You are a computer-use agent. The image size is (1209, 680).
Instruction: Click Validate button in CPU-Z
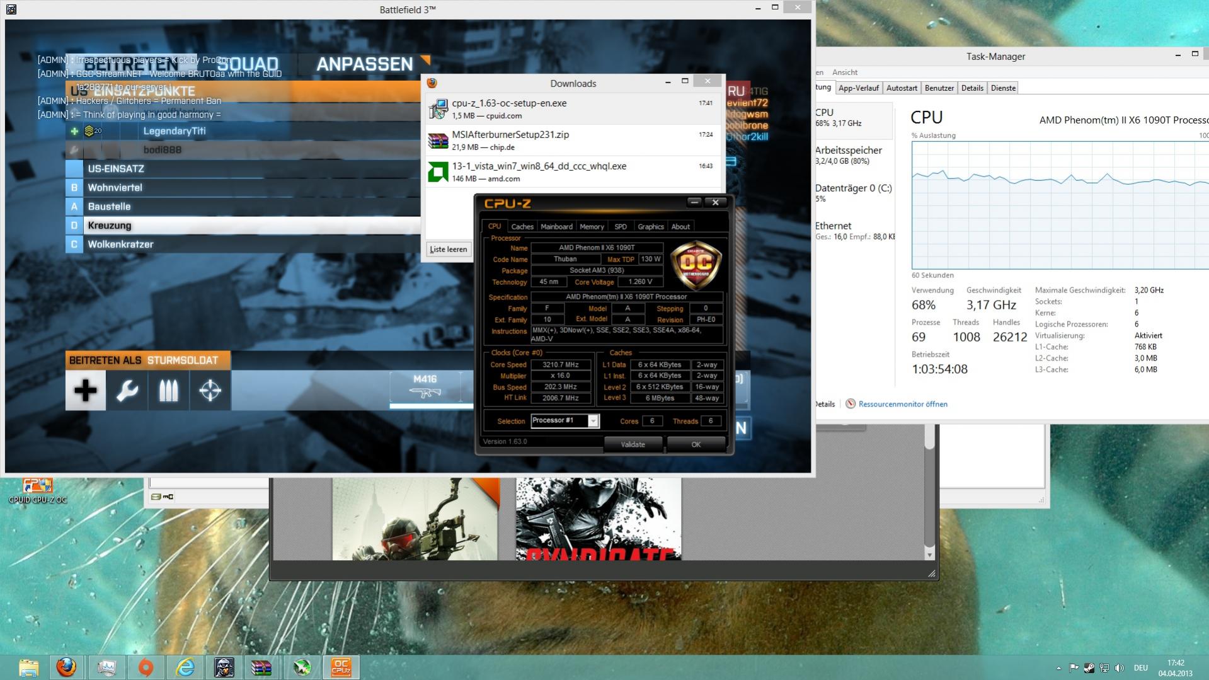point(633,444)
